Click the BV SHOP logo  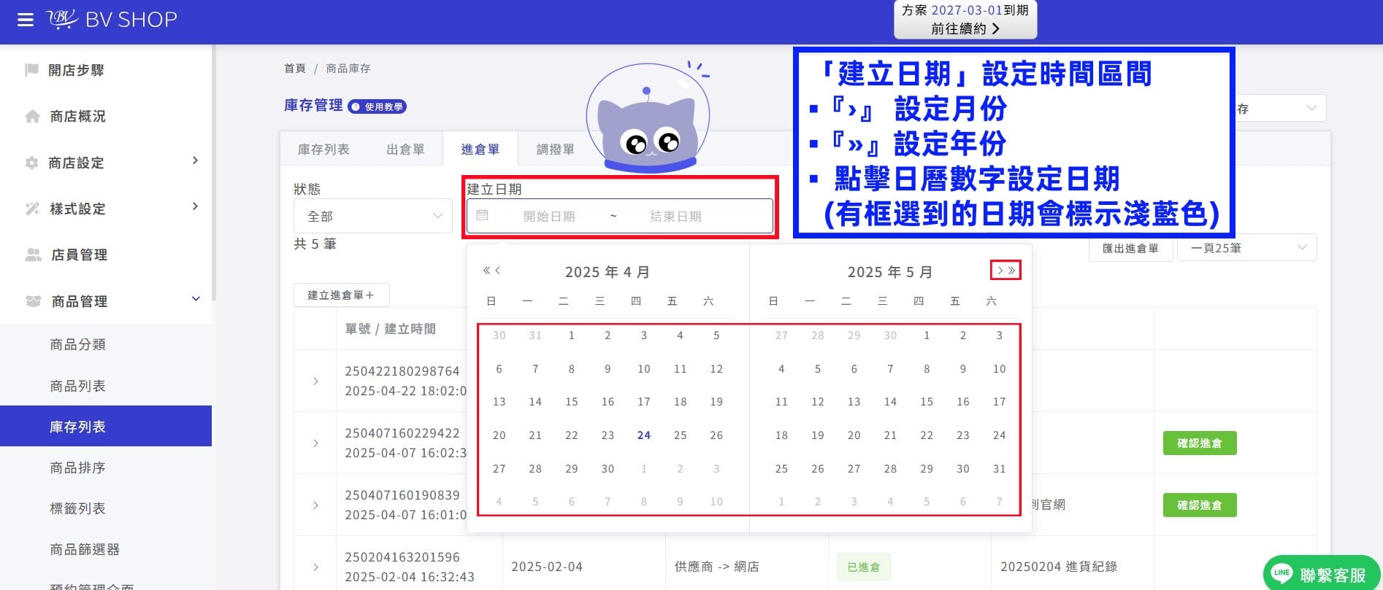click(112, 19)
